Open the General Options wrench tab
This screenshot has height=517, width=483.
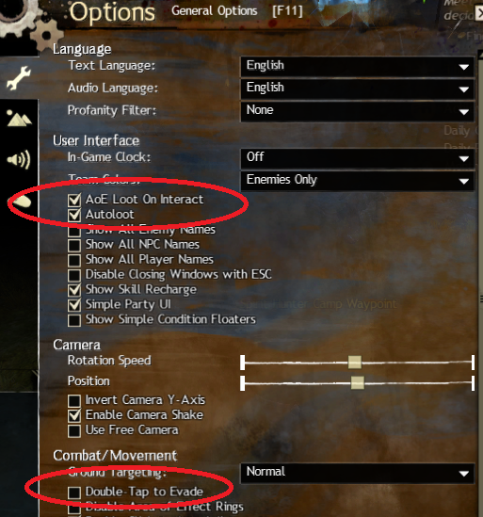[x=19, y=78]
